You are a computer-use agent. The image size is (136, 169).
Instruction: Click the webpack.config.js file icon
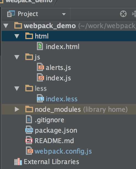pyautogui.click(x=29, y=151)
